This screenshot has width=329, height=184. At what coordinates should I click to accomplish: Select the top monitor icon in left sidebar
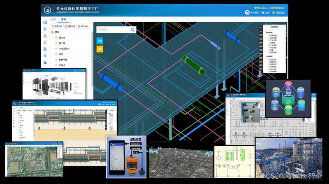(x=45, y=22)
